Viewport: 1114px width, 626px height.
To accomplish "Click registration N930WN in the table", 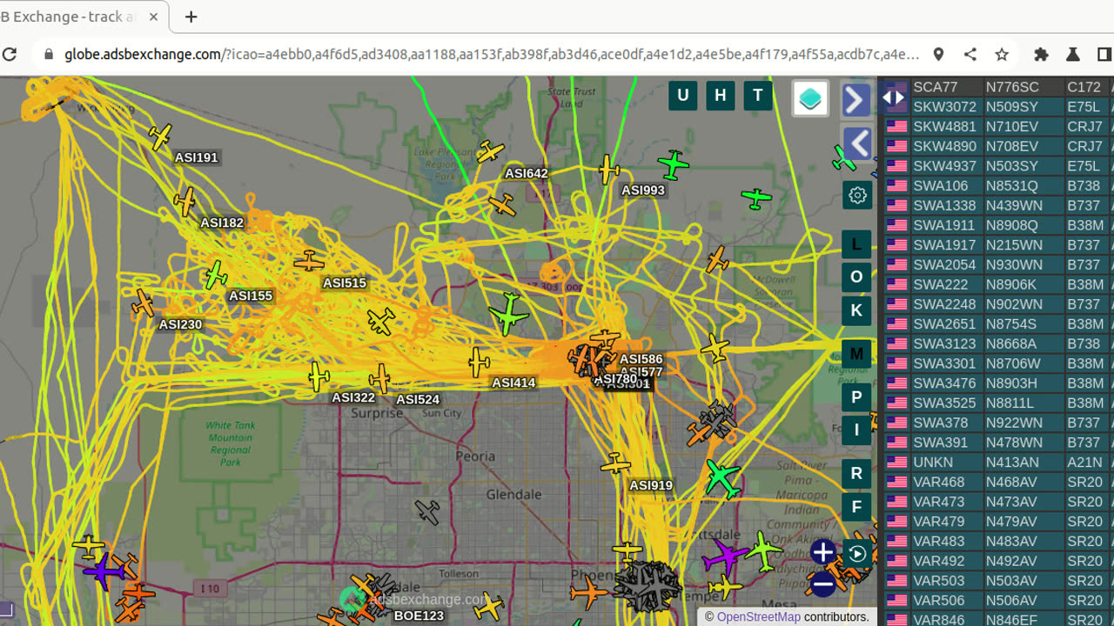I will 1014,264.
